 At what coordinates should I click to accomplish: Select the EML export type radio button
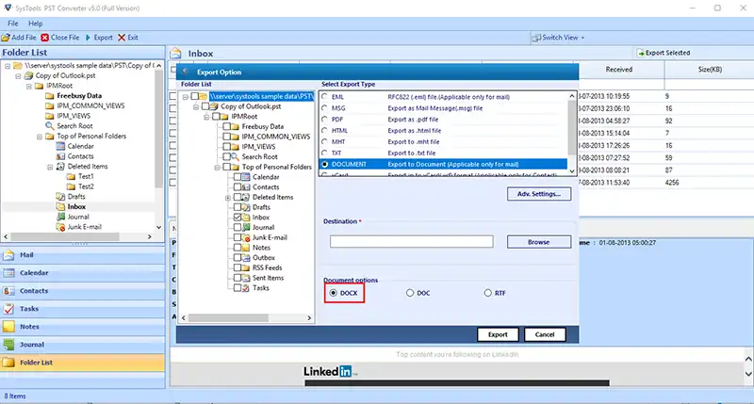click(x=324, y=97)
